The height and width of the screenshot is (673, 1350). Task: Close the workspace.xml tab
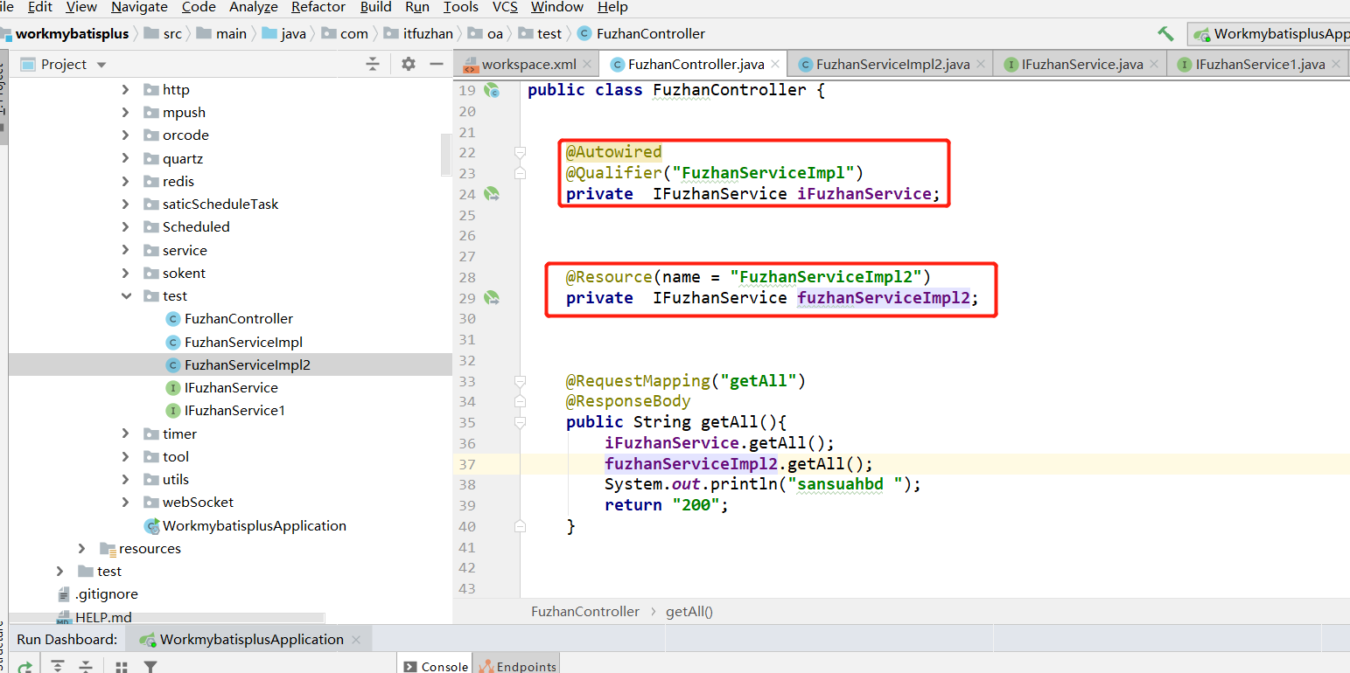587,64
